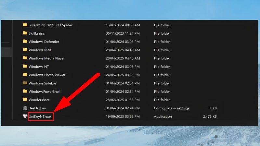Click date 01/04/2024 02:24 PM
Screen dimensions: 260x146
(123, 108)
